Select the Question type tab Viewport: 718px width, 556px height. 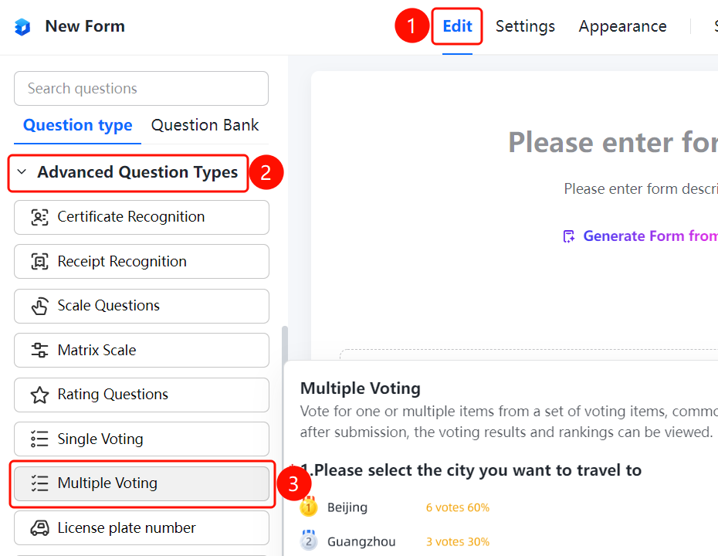(77, 125)
